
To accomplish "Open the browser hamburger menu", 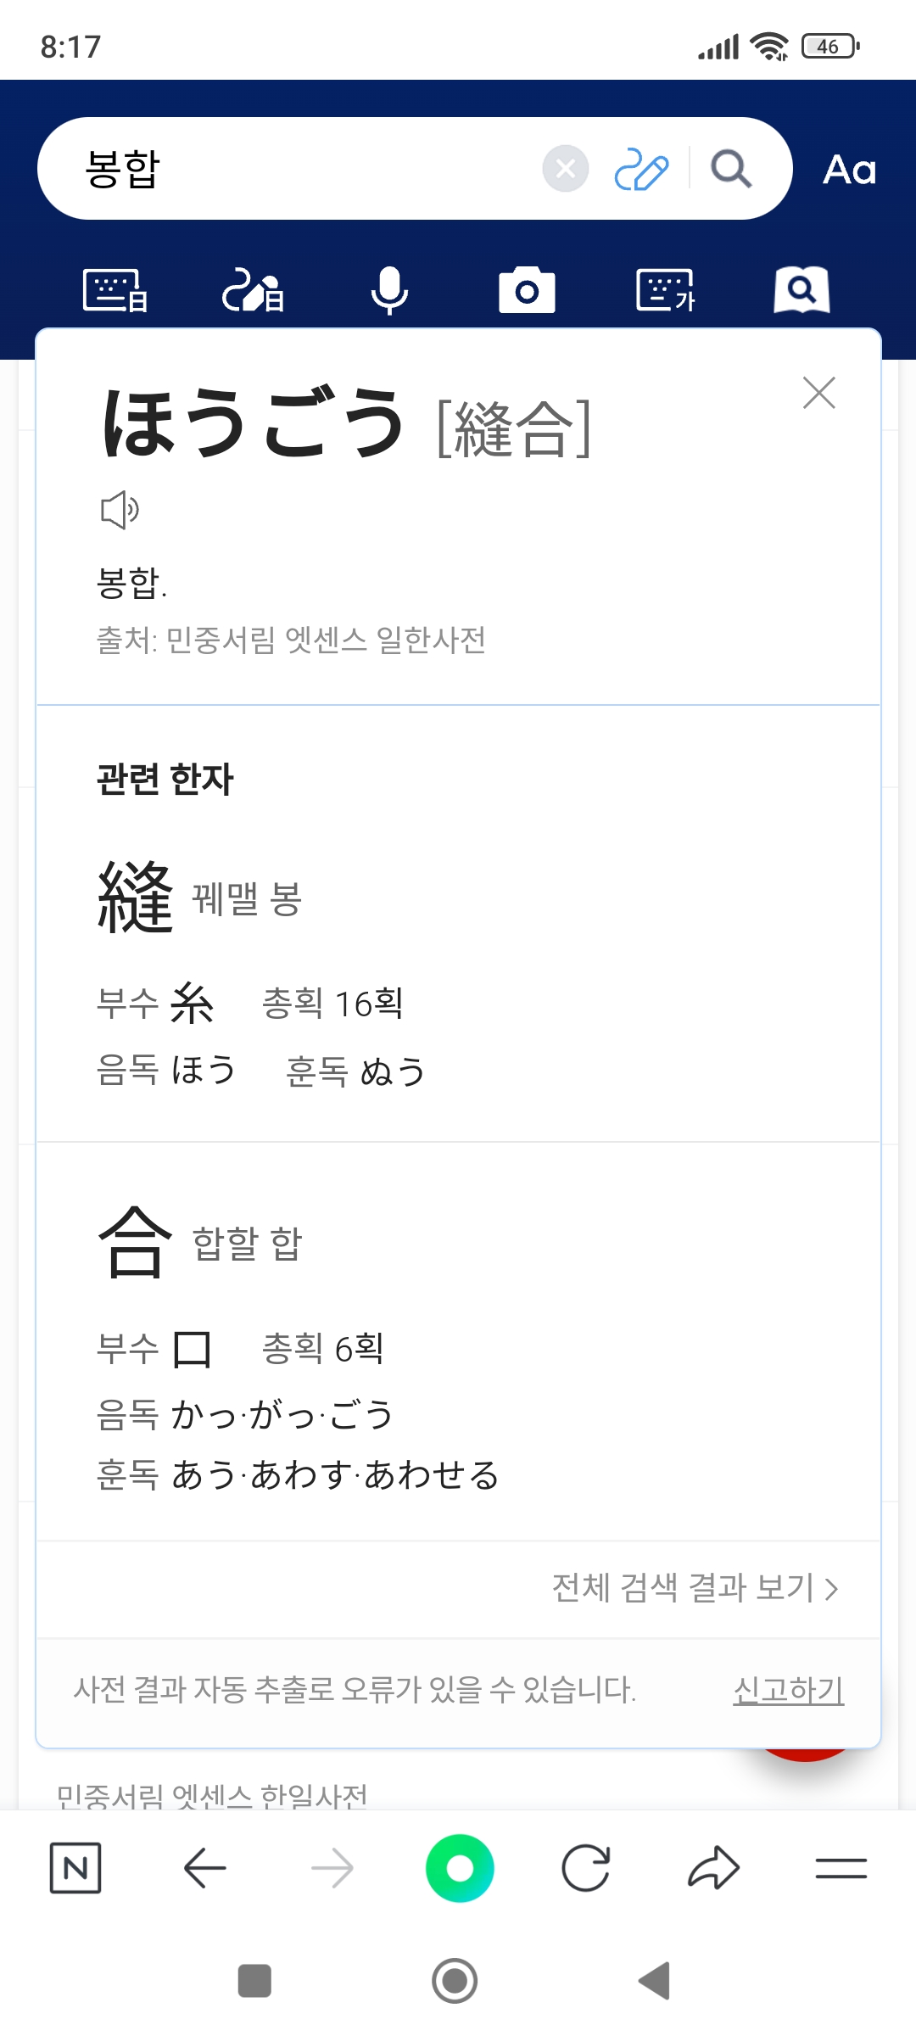I will point(841,1868).
